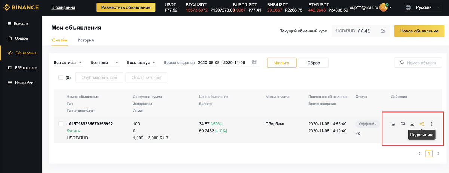Expand the Все активы dropdown
The height and width of the screenshot is (173, 449).
tap(68, 63)
